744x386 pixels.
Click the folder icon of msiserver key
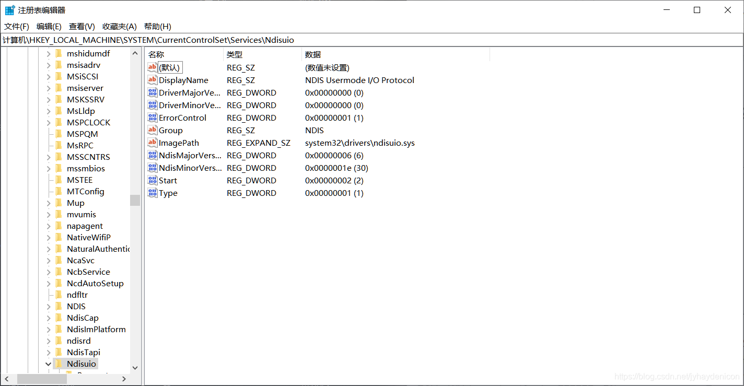[x=59, y=88]
